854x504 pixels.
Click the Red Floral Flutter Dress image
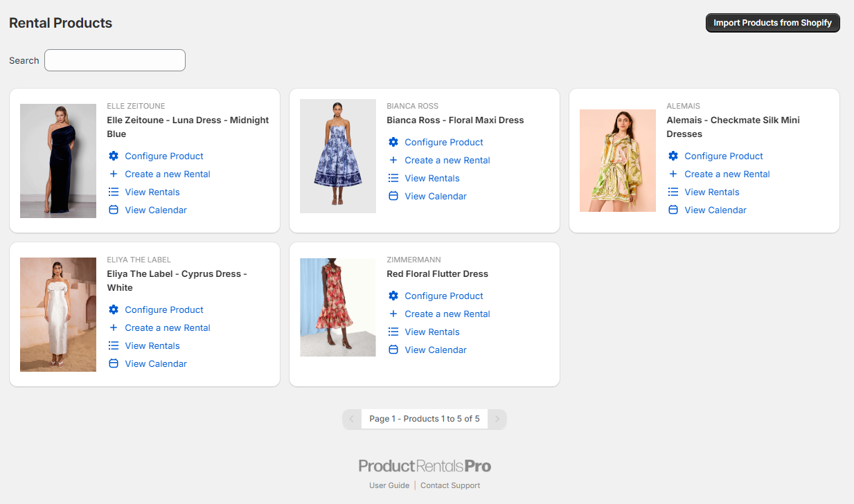(x=338, y=307)
